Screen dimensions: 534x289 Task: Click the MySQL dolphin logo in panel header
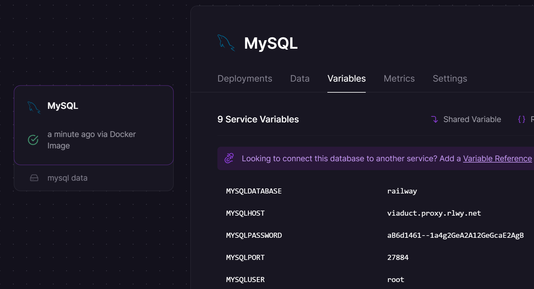[x=226, y=43]
